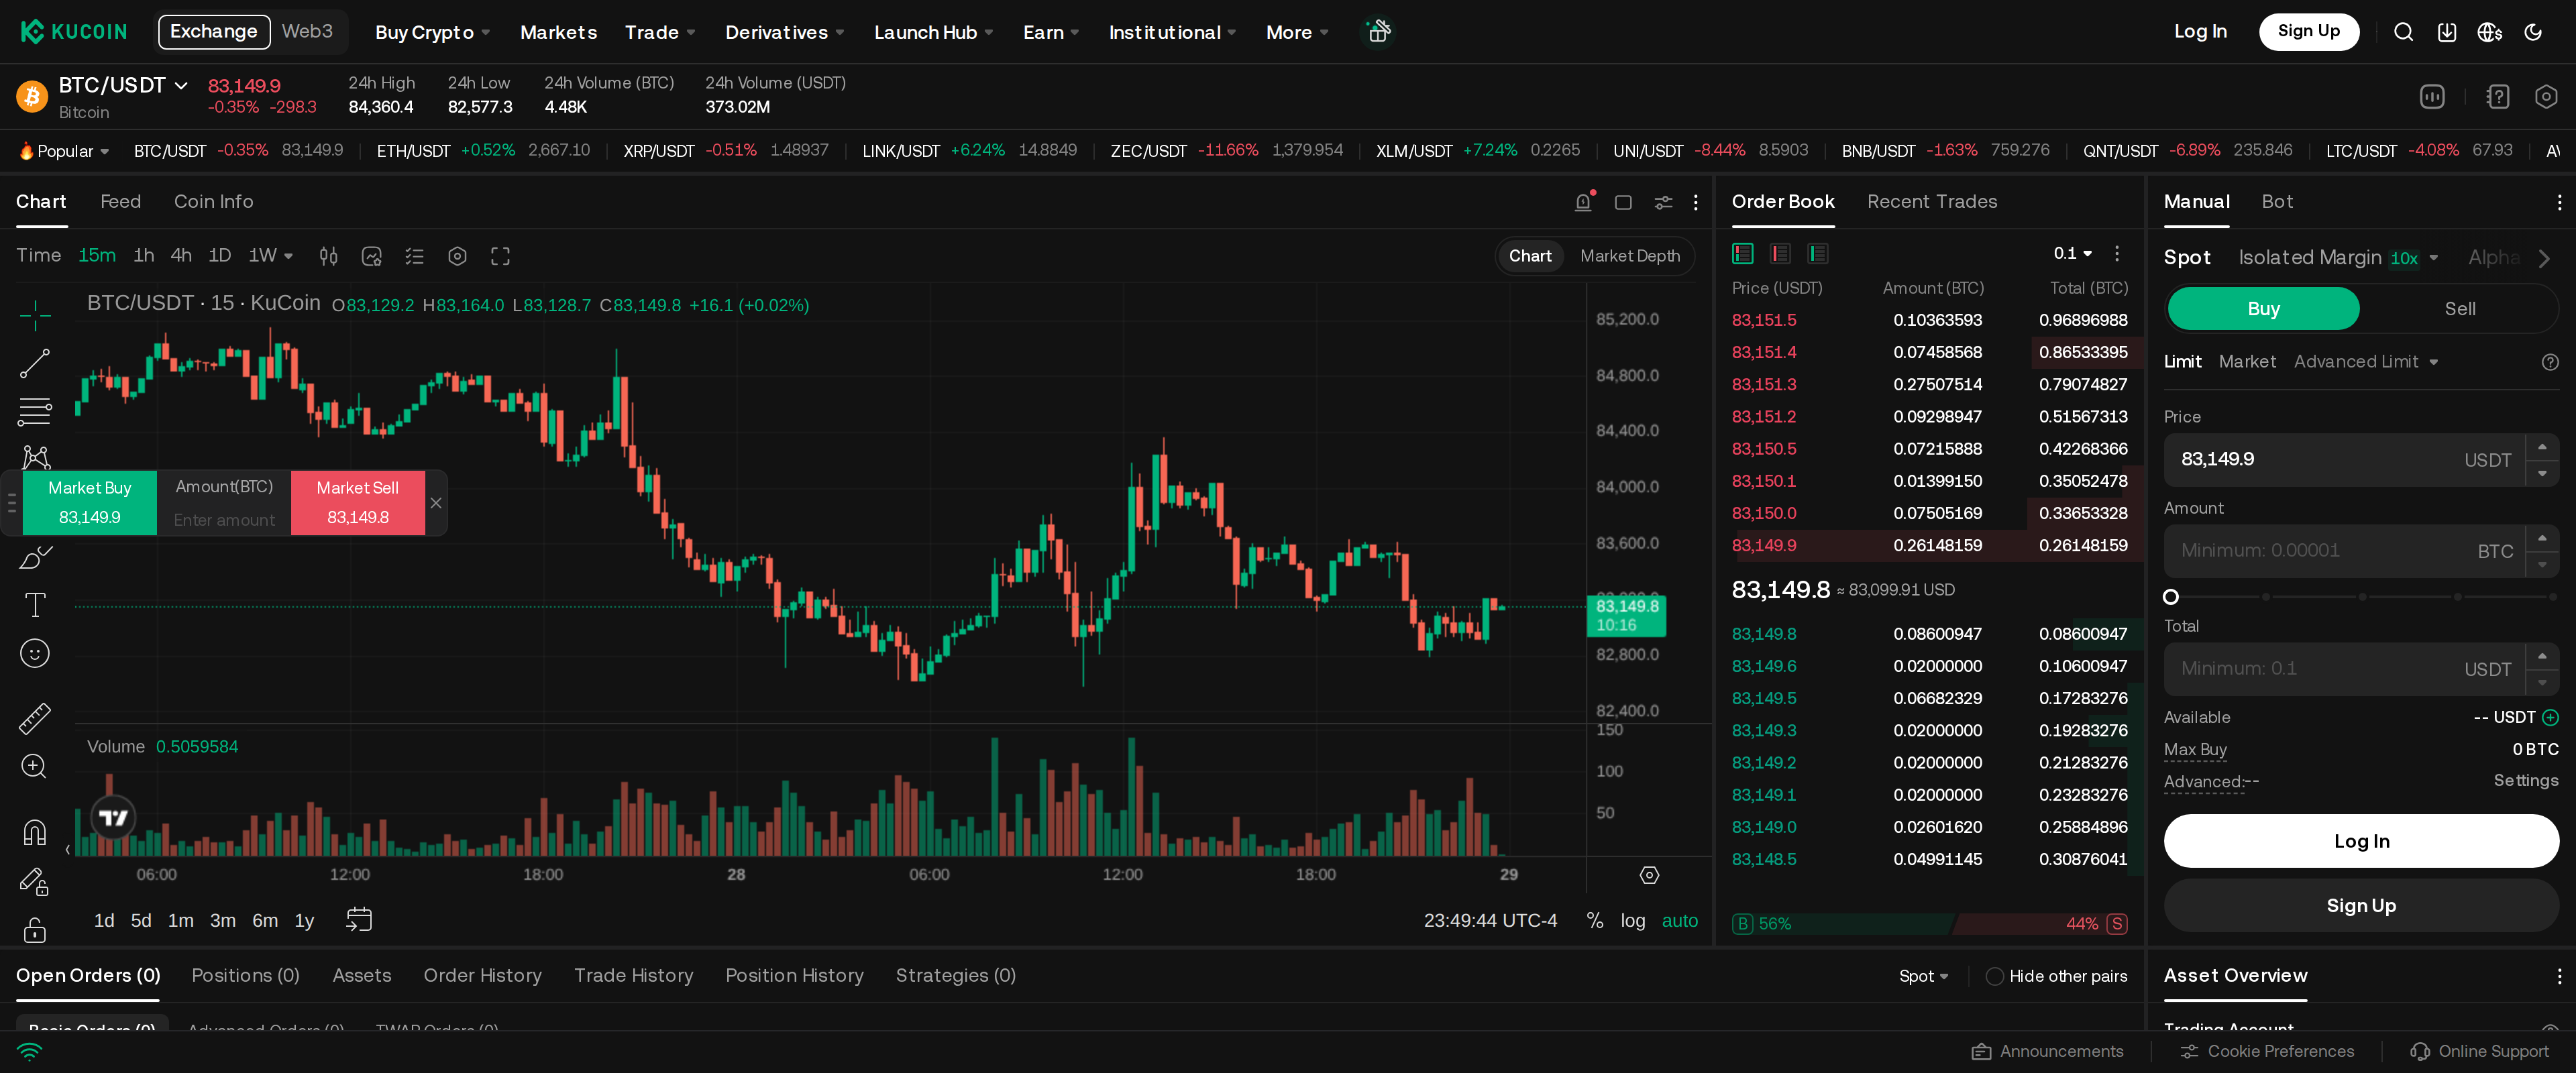
Task: Select the crosshair cursor tool
Action: pyautogui.click(x=35, y=315)
